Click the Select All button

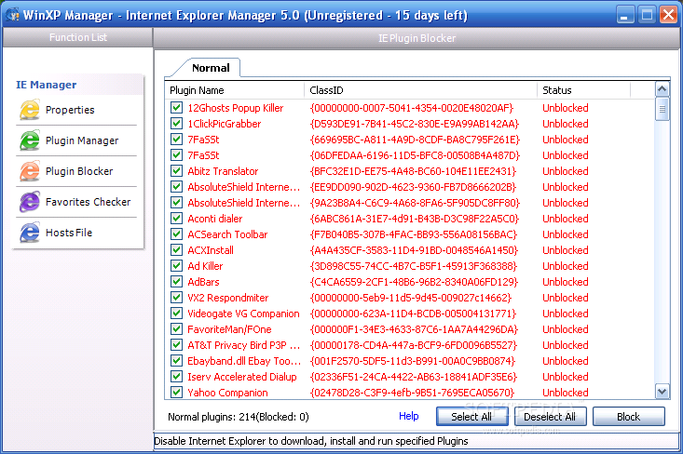coord(471,417)
